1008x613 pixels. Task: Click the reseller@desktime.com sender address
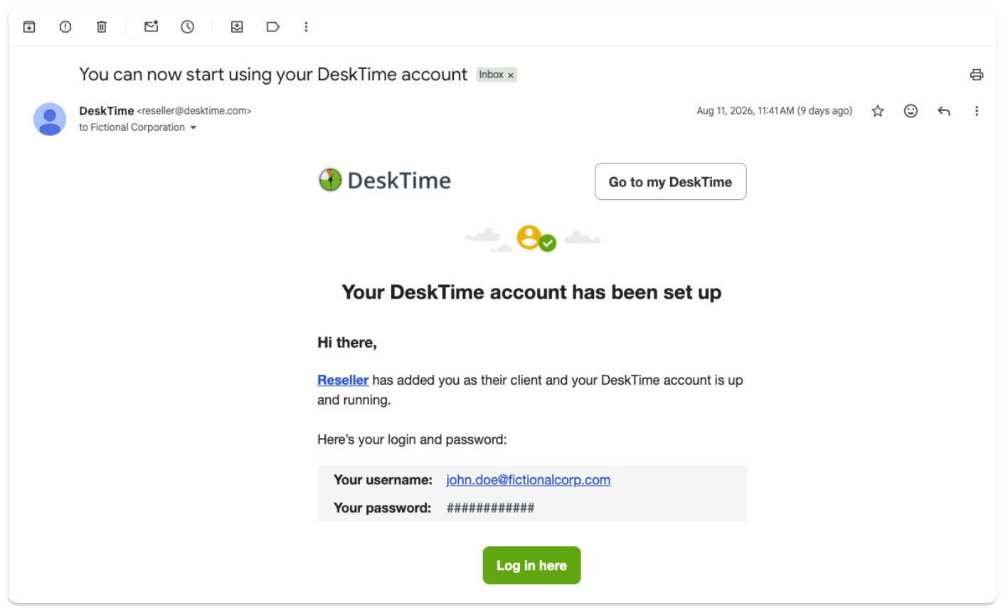tap(194, 111)
